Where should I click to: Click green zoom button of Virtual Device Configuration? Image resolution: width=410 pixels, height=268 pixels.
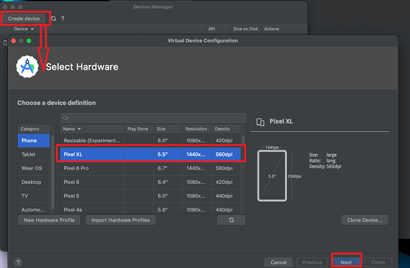(x=29, y=41)
